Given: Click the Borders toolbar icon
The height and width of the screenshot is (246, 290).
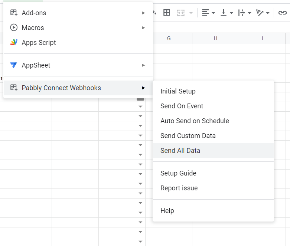Looking at the screenshot, I should [x=167, y=13].
